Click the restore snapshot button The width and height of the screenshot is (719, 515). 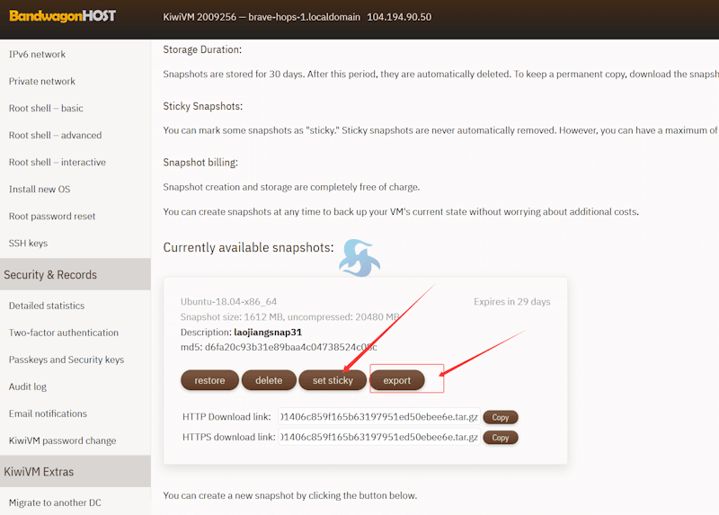coord(209,380)
